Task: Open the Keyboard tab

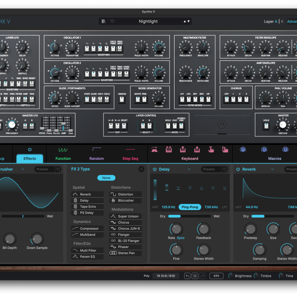Action: (190, 159)
